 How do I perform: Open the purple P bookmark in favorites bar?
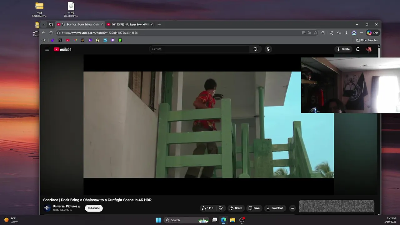pyautogui.click(x=90, y=40)
